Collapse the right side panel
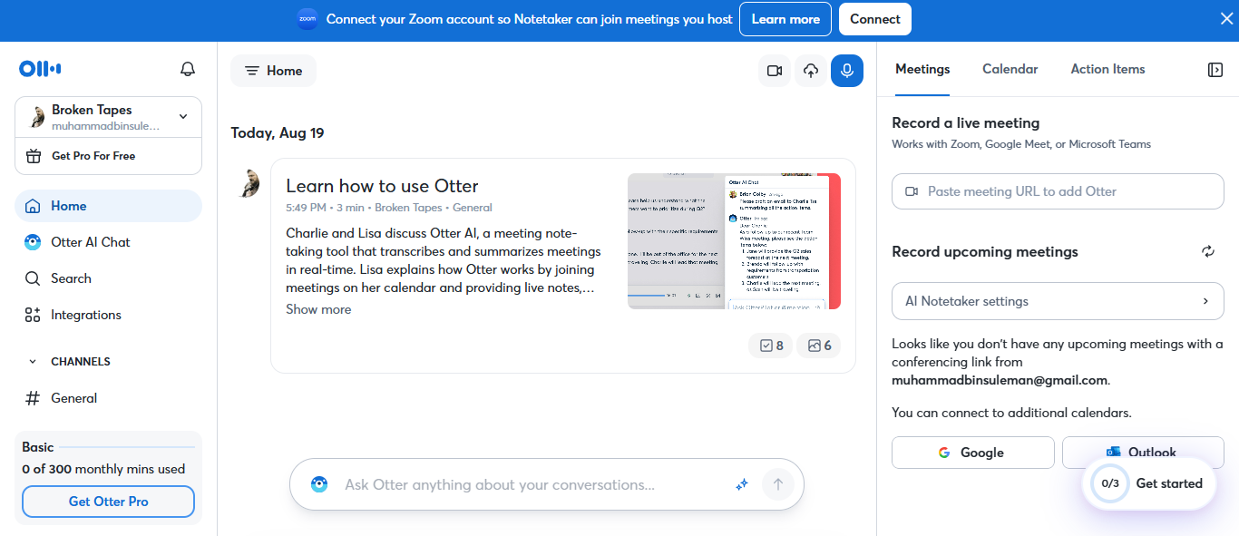Image resolution: width=1239 pixels, height=536 pixels. (x=1215, y=70)
